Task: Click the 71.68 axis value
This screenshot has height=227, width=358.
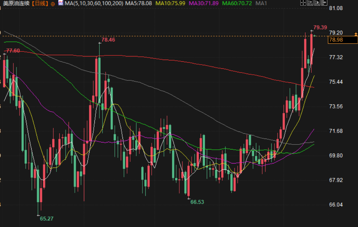Action: 336,131
